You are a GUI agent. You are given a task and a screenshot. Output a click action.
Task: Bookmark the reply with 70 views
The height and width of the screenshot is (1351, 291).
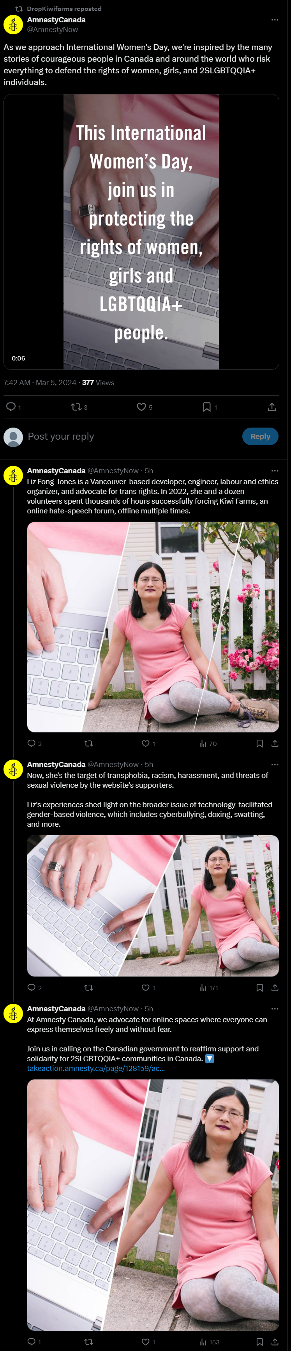[x=259, y=743]
